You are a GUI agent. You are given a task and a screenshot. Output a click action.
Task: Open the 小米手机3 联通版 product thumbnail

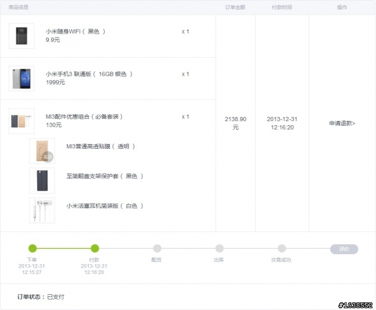click(x=21, y=78)
